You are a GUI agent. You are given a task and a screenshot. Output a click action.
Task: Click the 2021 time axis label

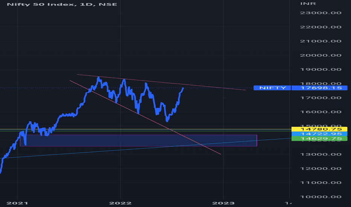(17, 203)
